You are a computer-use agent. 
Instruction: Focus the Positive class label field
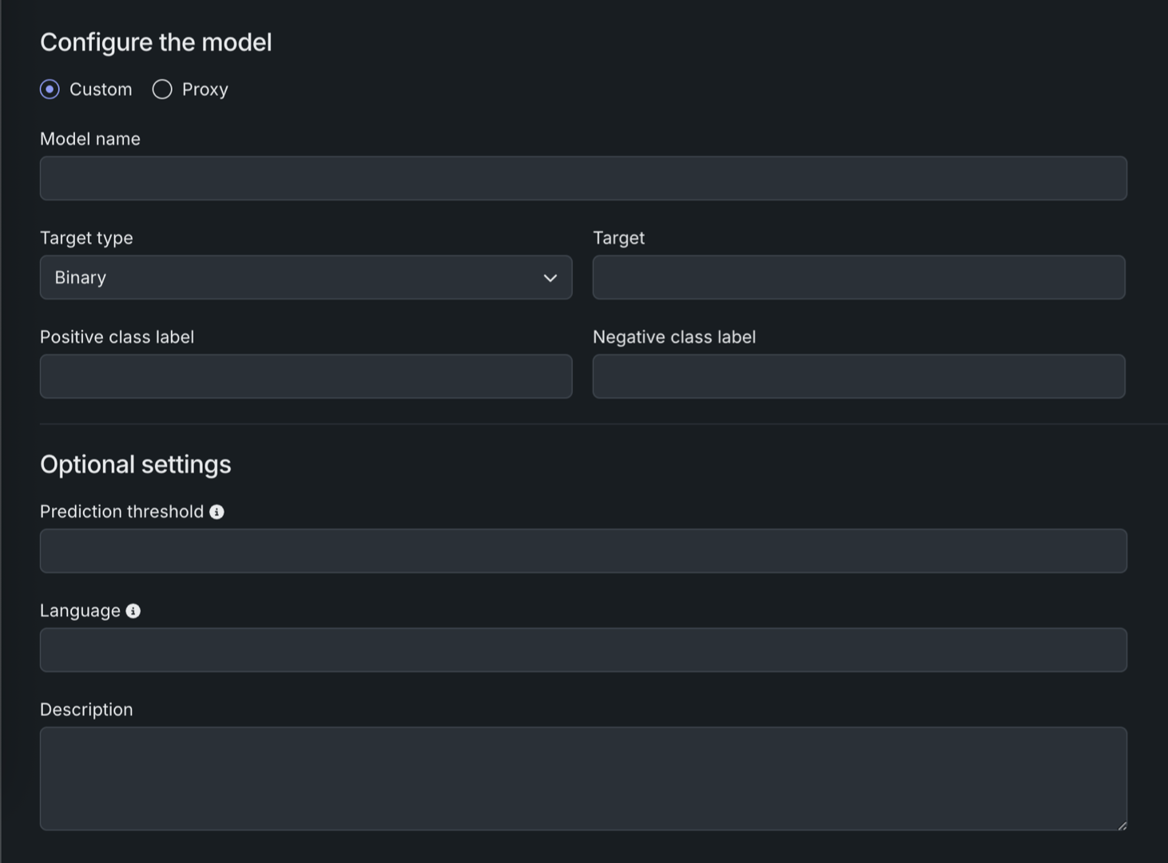click(x=305, y=376)
